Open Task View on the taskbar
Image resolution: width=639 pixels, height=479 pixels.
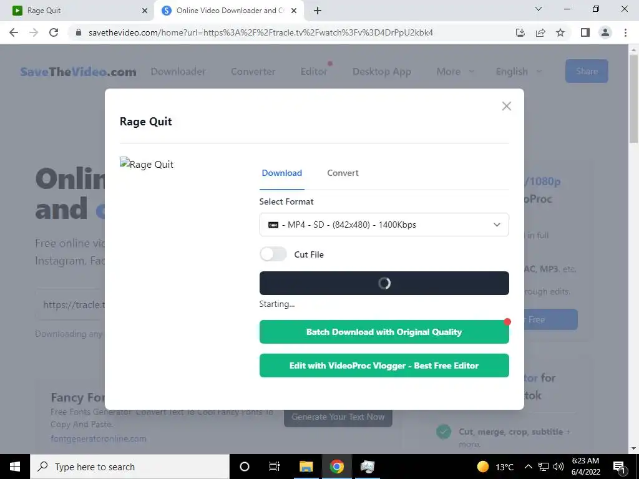click(x=275, y=467)
